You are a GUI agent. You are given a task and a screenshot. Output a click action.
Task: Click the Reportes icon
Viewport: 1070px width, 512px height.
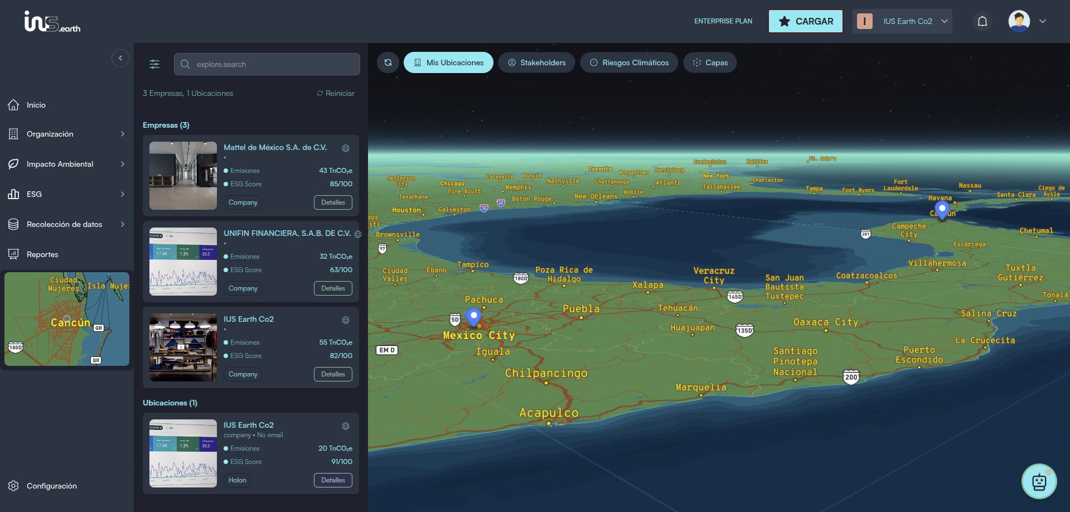coord(13,254)
